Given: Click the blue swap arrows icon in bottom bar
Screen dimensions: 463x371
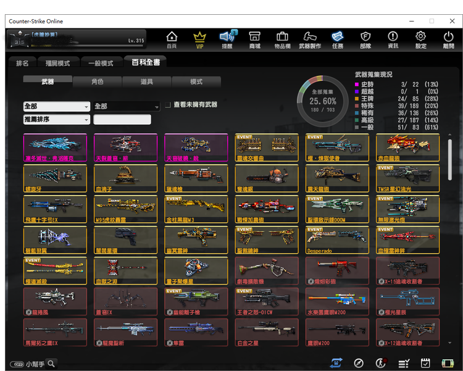Looking at the screenshot, I should tap(336, 363).
